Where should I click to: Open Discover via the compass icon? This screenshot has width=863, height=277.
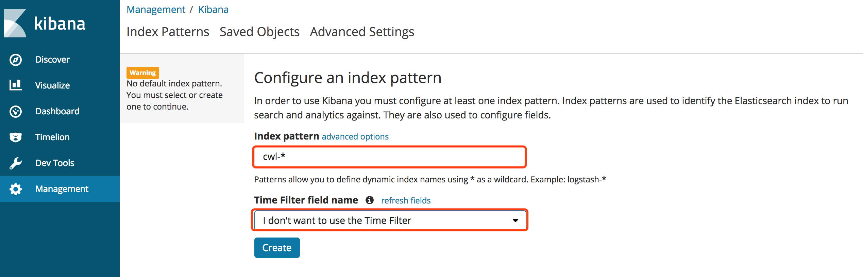(x=16, y=60)
